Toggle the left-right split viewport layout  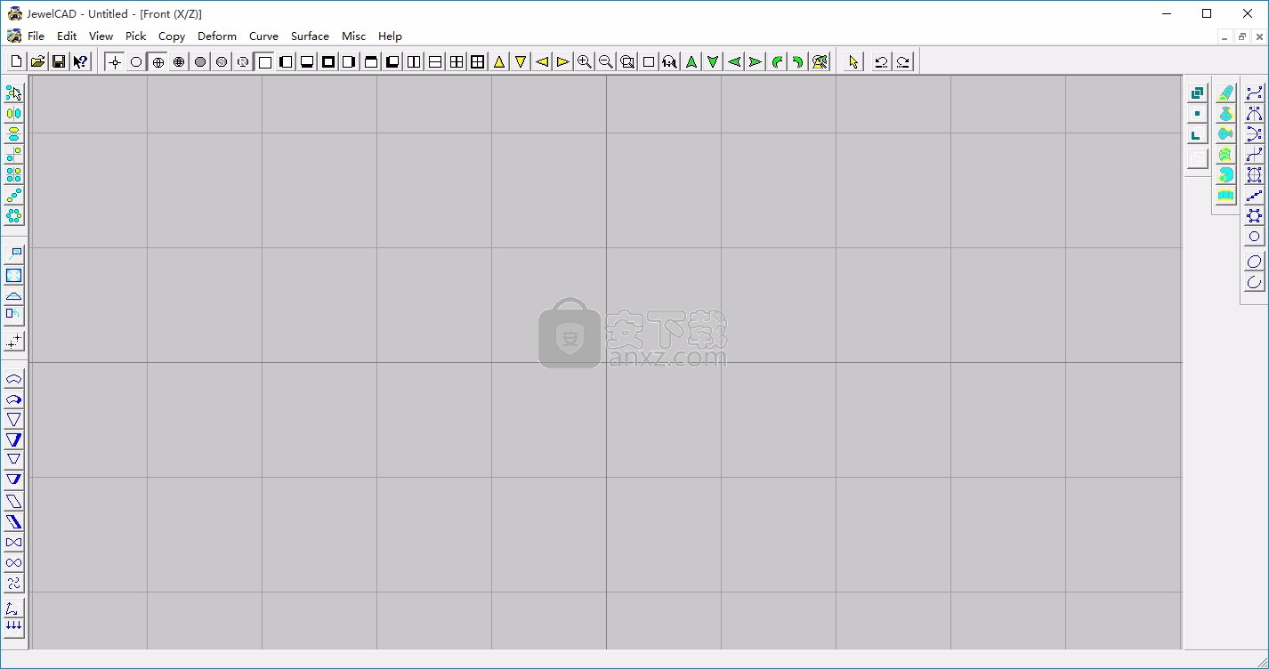click(414, 61)
